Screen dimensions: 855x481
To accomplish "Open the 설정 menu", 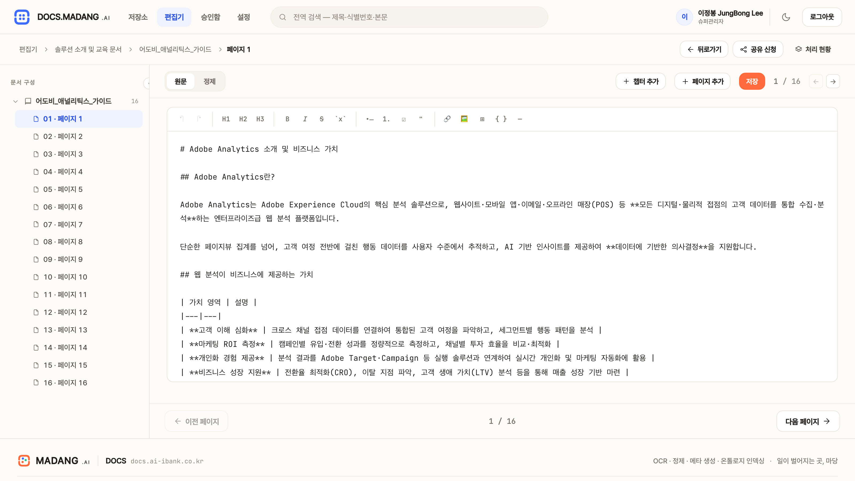I will click(x=244, y=17).
